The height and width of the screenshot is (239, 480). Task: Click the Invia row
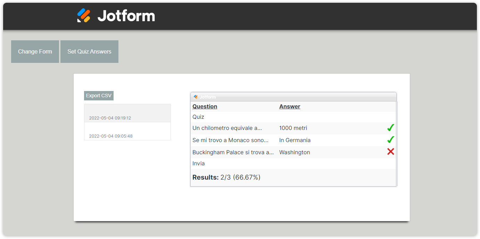pyautogui.click(x=199, y=163)
